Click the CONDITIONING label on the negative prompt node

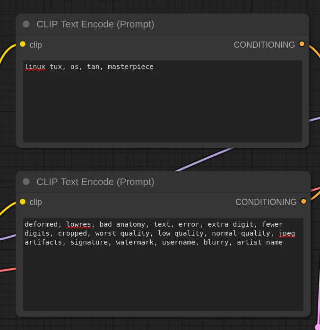pos(266,202)
